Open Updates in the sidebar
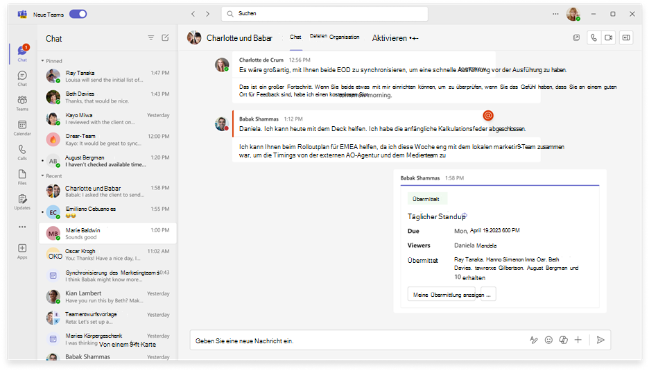 (22, 202)
